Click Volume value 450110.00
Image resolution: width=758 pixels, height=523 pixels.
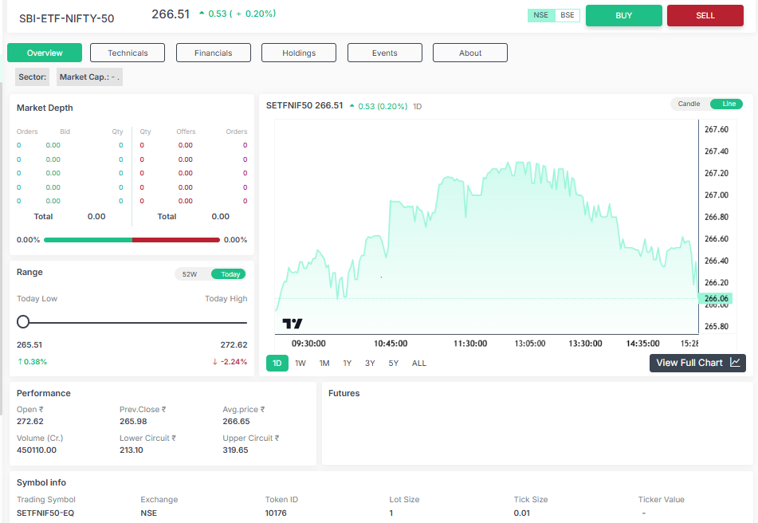click(x=37, y=450)
